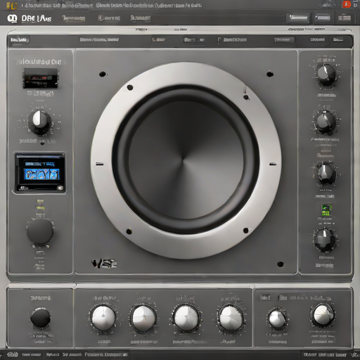
Task: Click the label at the plugin header's left end
Action: point(19,39)
